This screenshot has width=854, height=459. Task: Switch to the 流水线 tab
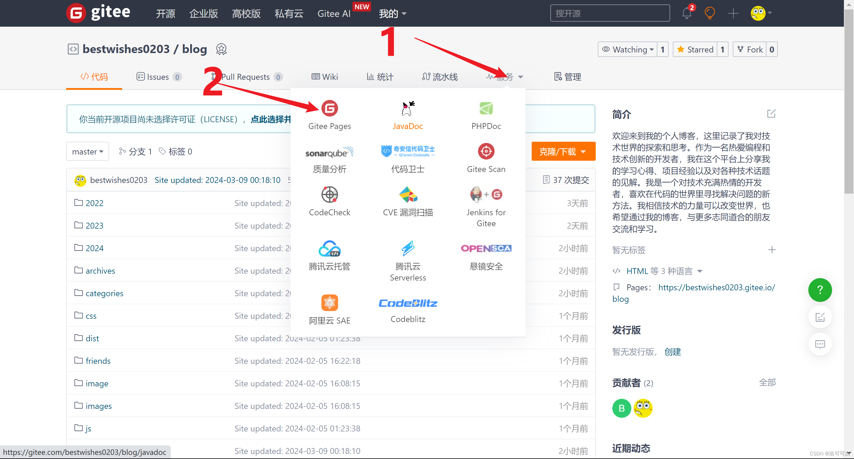[439, 77]
